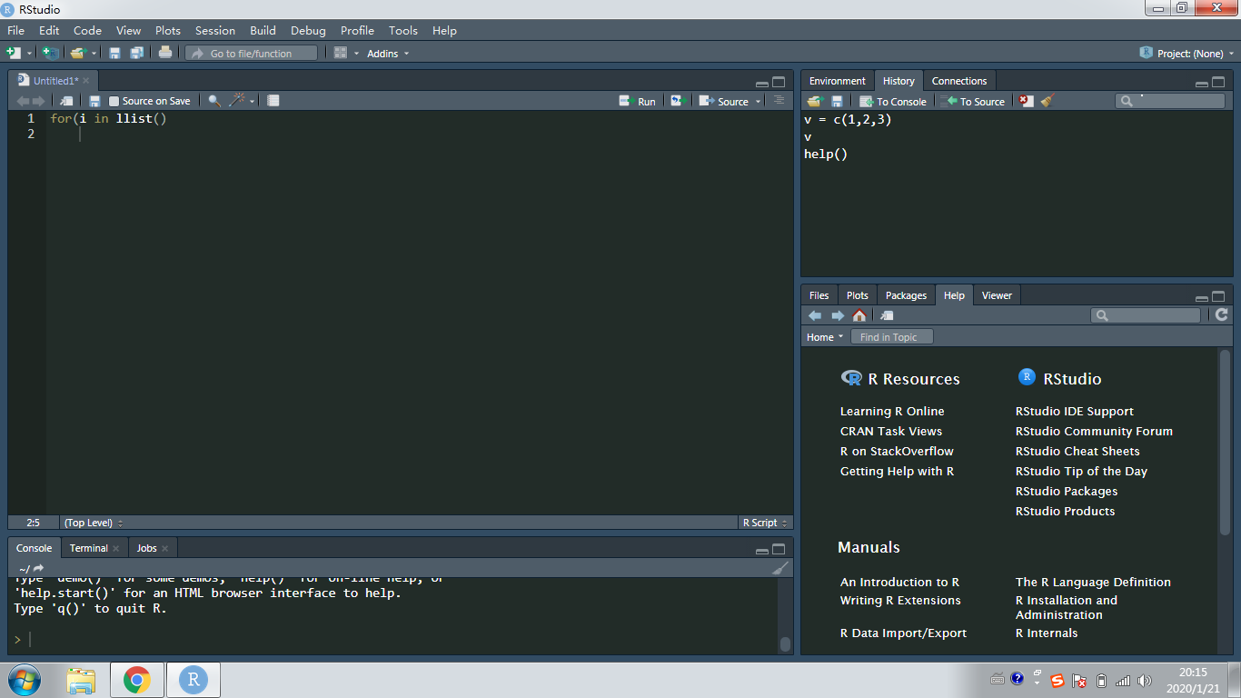Switch to the Packages tab
1241x698 pixels.
point(906,295)
